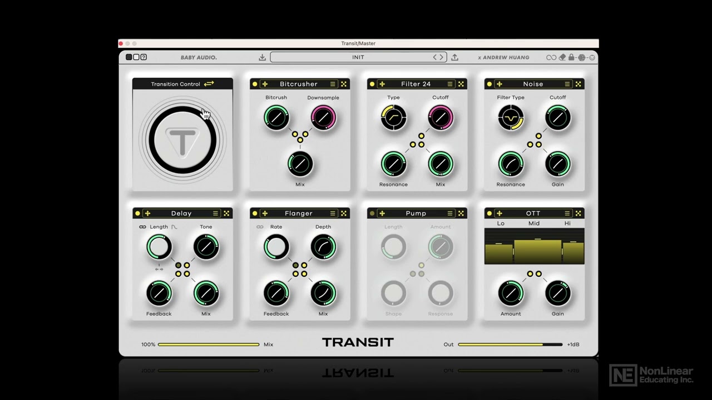Randomize the Flanger module with its dice icon
The image size is (712, 400).
(x=344, y=213)
